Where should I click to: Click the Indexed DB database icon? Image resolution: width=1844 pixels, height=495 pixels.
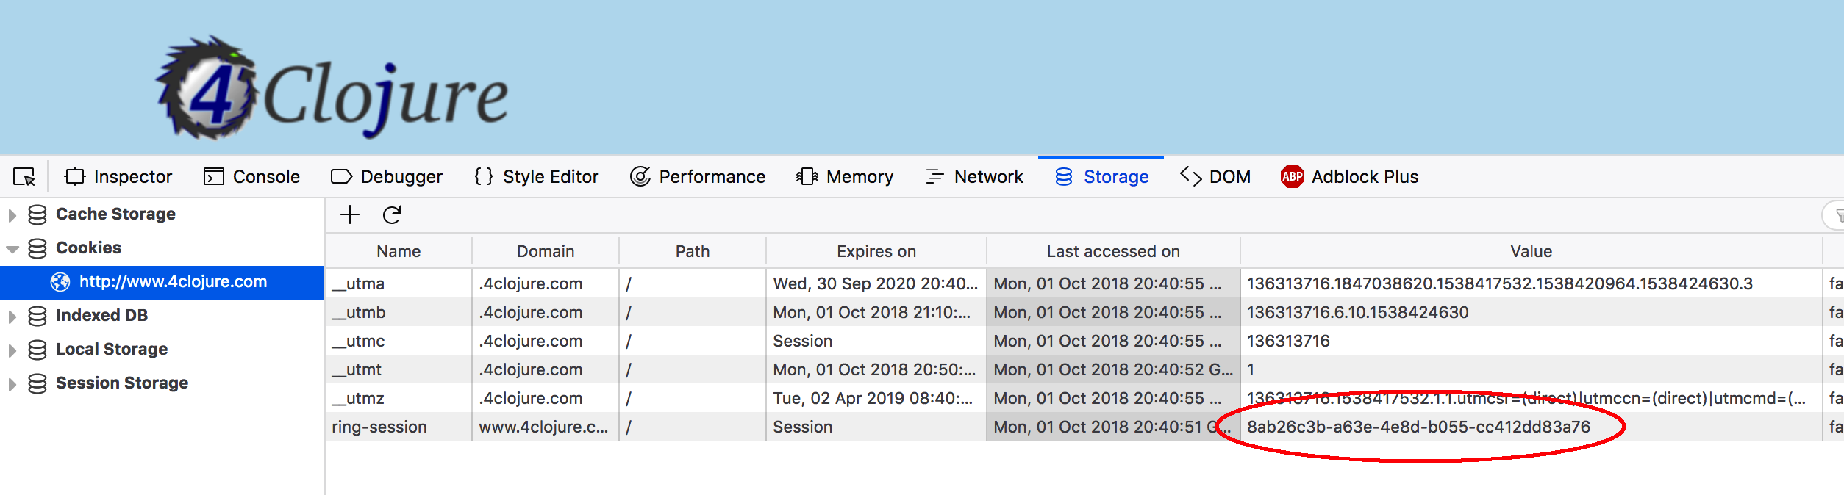(x=37, y=316)
